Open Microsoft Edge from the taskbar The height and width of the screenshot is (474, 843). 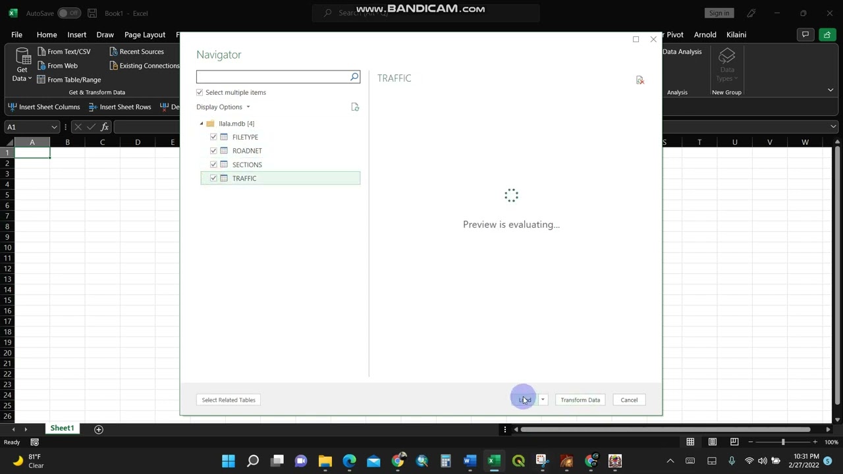click(349, 461)
